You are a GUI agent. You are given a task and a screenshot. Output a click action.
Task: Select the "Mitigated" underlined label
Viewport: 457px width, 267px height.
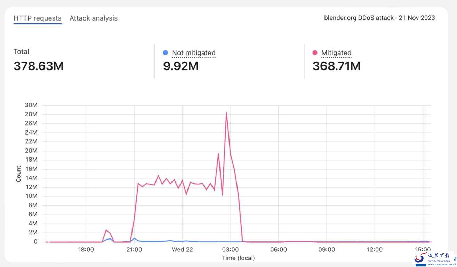pyautogui.click(x=336, y=53)
